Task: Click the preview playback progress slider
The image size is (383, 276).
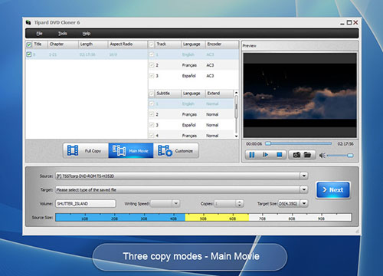Action: tap(298, 143)
